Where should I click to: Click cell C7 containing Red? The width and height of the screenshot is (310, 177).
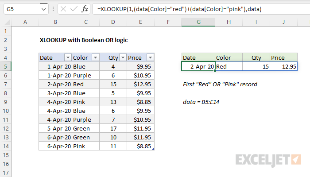pos(85,85)
